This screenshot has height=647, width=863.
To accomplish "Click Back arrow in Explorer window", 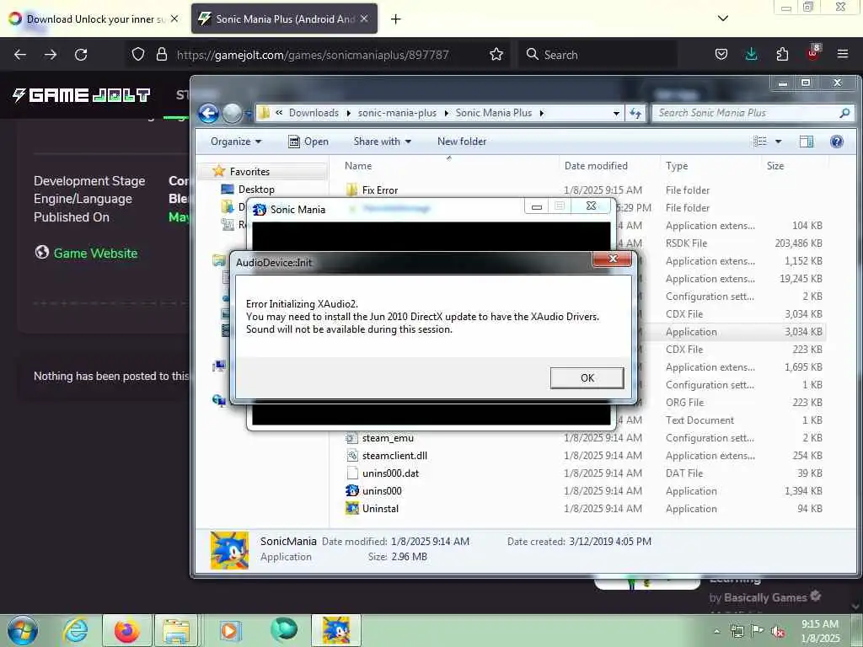I will coord(209,114).
